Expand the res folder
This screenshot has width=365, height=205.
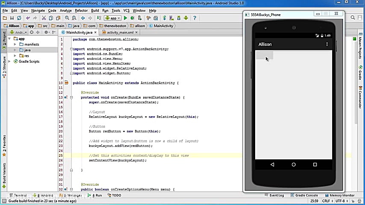(15, 56)
